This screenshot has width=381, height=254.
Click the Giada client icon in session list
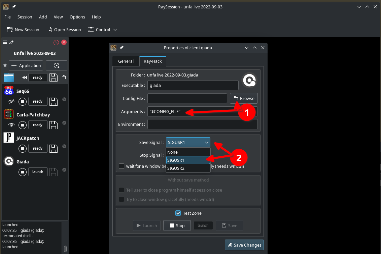coord(9,161)
